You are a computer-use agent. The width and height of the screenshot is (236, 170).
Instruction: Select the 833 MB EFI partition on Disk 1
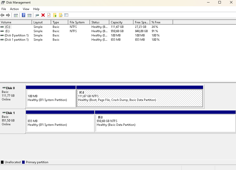pyautogui.click(x=60, y=123)
